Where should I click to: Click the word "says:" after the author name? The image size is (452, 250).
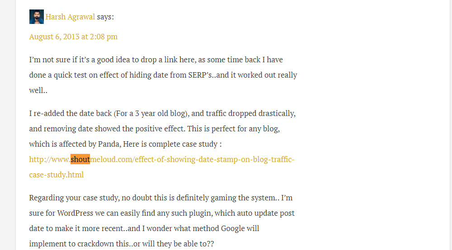click(105, 17)
